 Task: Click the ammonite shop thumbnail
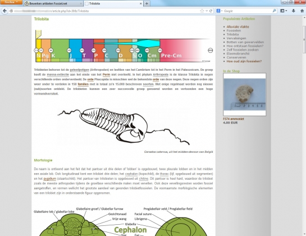point(245,94)
